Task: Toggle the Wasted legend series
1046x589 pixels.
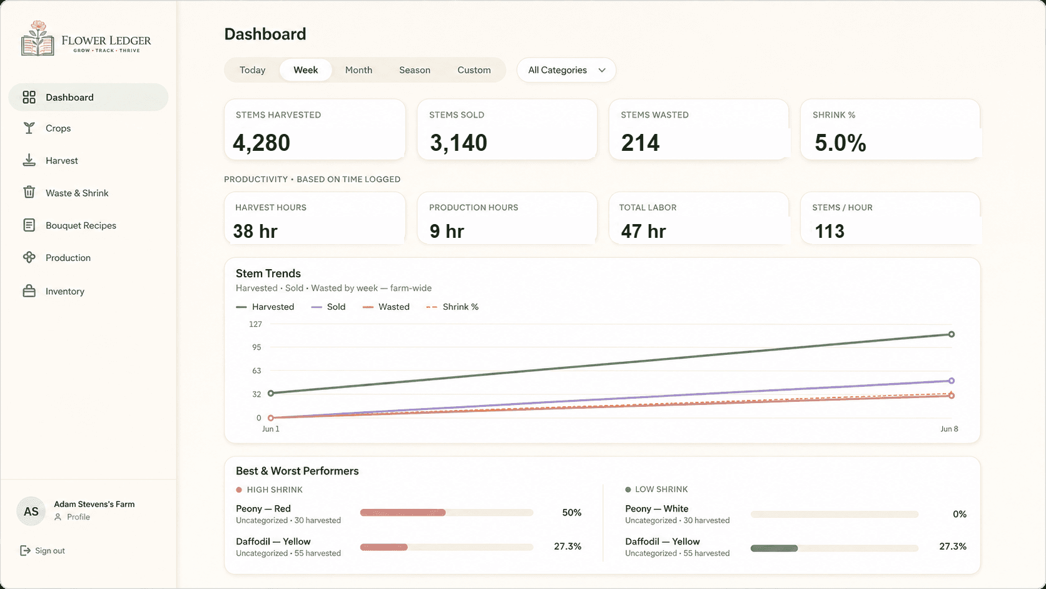Action: [x=386, y=307]
